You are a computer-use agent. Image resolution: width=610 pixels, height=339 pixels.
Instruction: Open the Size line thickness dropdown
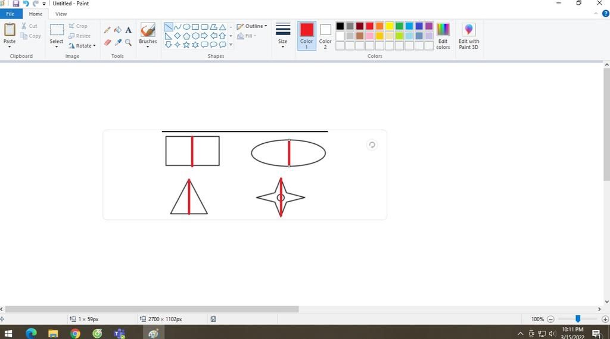click(x=283, y=36)
